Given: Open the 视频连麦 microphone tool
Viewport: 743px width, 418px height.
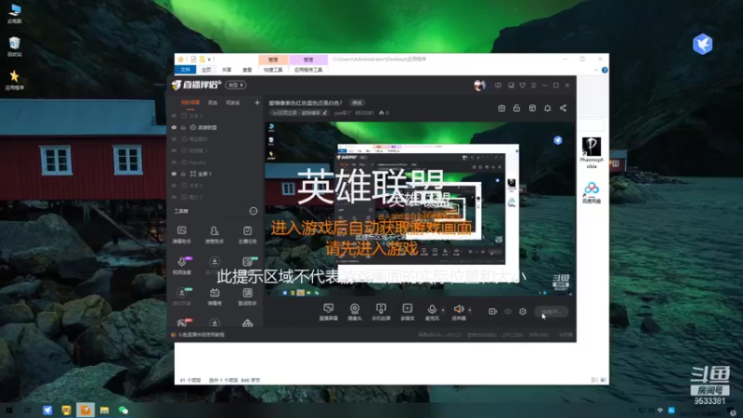Looking at the screenshot, I should (181, 266).
